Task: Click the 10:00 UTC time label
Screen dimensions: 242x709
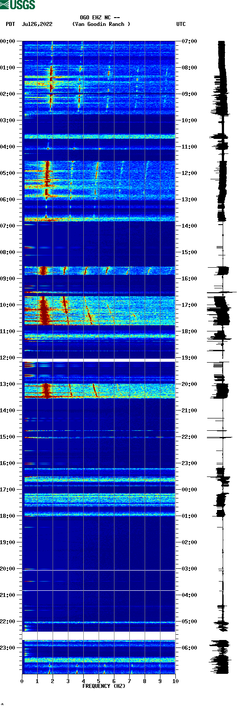Action: pos(189,120)
